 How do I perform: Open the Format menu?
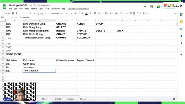pos(34,9)
